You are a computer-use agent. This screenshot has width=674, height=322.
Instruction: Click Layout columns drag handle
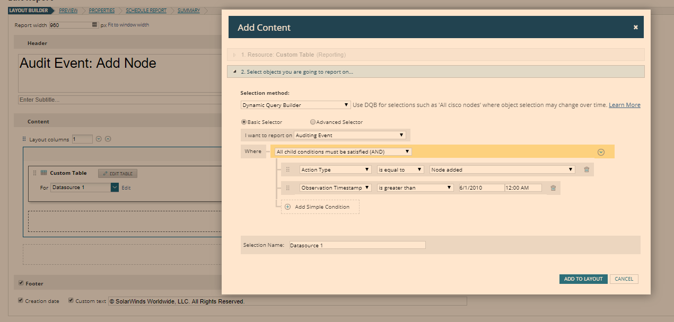pos(24,139)
